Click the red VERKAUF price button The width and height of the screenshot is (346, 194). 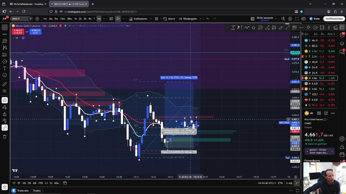18,32
